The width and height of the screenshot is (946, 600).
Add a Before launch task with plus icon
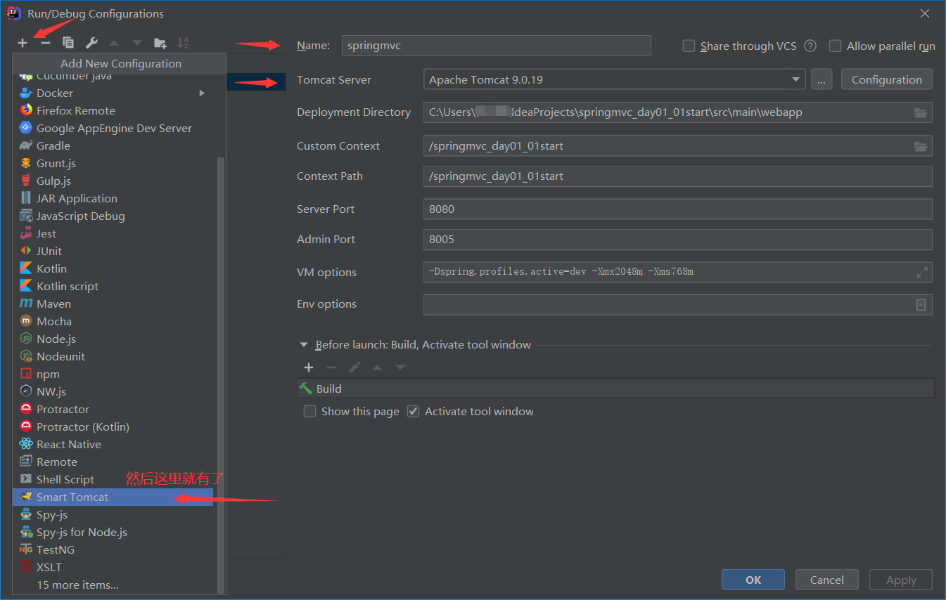tap(309, 367)
